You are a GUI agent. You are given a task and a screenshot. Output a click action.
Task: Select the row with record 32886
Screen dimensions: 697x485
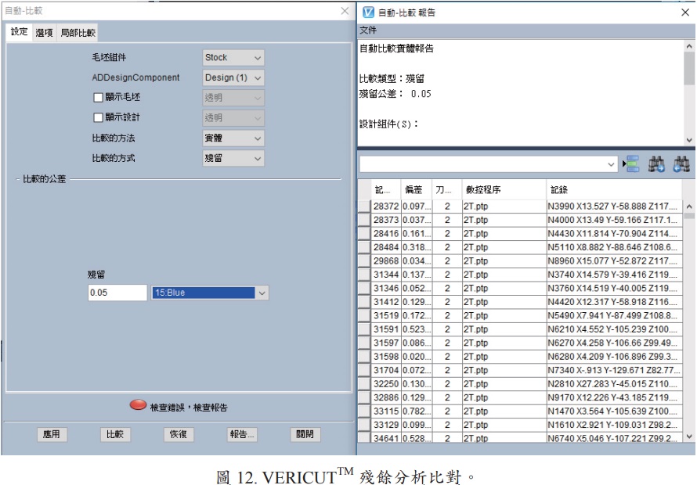(520, 397)
